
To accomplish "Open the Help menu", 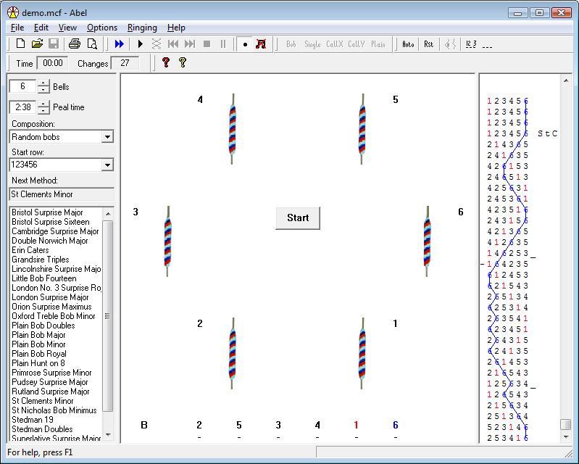I will tap(176, 28).
